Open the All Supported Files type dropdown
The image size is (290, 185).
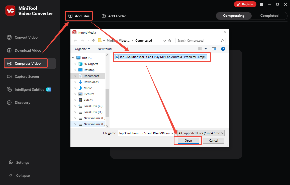tap(200, 133)
